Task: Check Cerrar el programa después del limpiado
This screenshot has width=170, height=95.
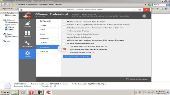Action: click(x=64, y=34)
